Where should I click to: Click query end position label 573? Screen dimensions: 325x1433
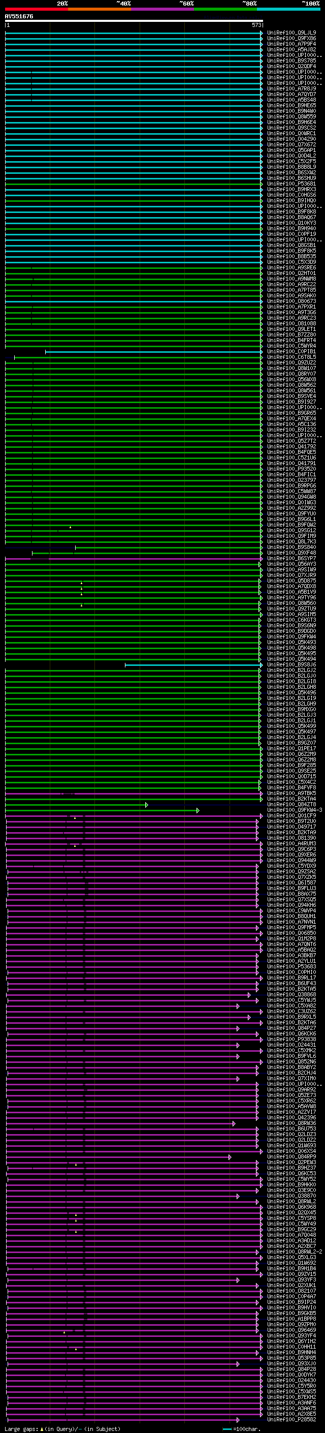click(x=256, y=25)
